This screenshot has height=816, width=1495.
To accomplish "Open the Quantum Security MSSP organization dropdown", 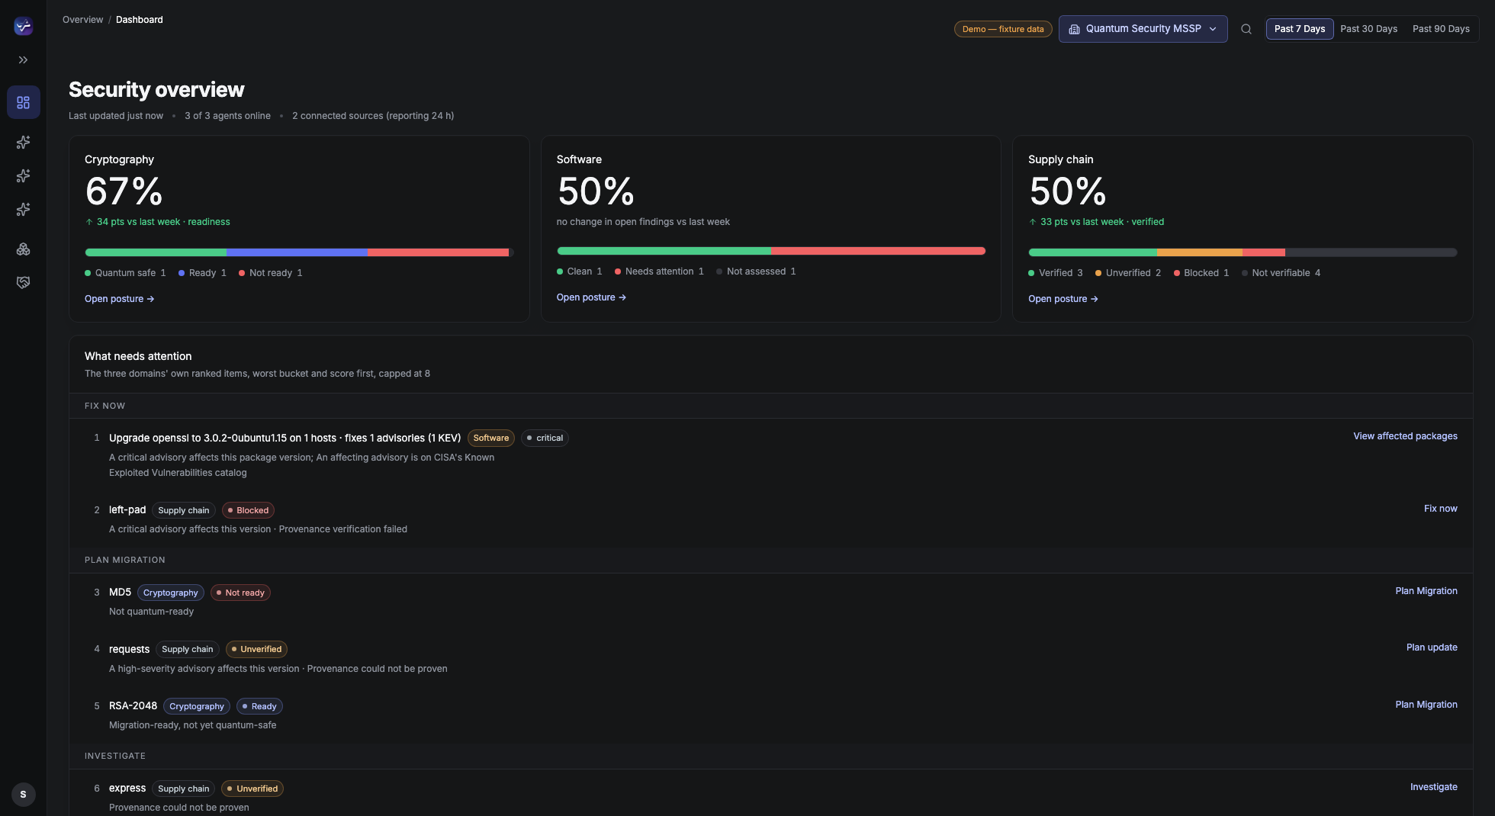I will 1143,29.
